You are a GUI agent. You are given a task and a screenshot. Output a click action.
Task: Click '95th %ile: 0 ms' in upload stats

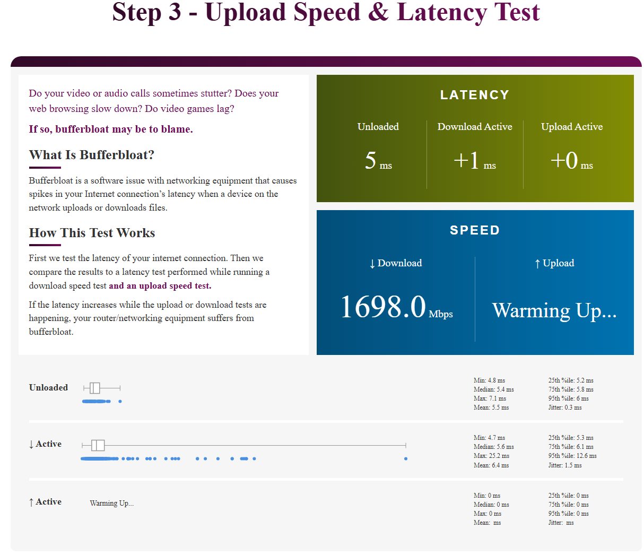tap(569, 514)
